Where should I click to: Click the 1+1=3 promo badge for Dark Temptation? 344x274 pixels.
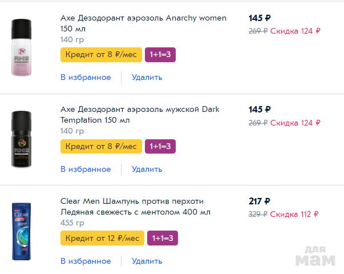(160, 146)
